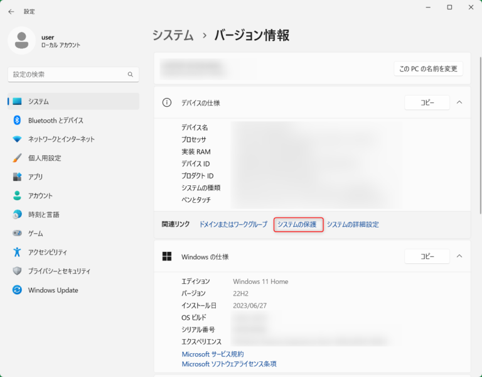482x377 pixels.
Task: Open ネットワークとインターネット via its Wi-Fi icon
Action: pyautogui.click(x=18, y=139)
